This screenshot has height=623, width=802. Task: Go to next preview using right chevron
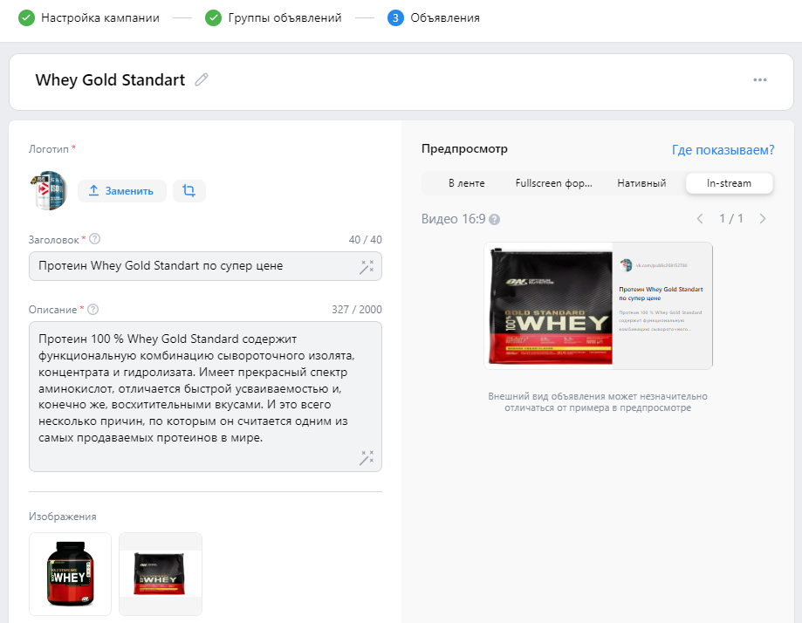coord(763,219)
